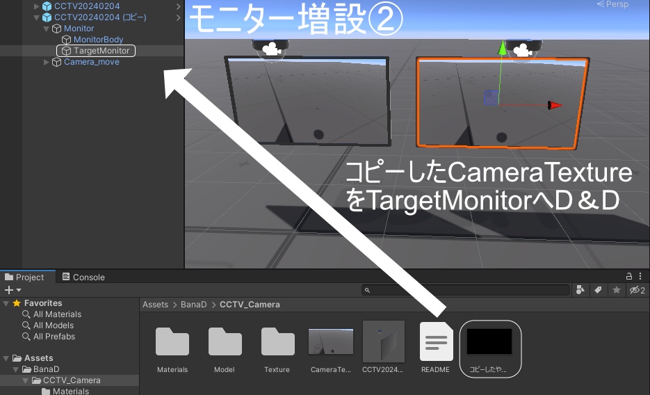Select the CCTV20240204 (コピー) cube icon
650x395 pixels.
coord(47,17)
